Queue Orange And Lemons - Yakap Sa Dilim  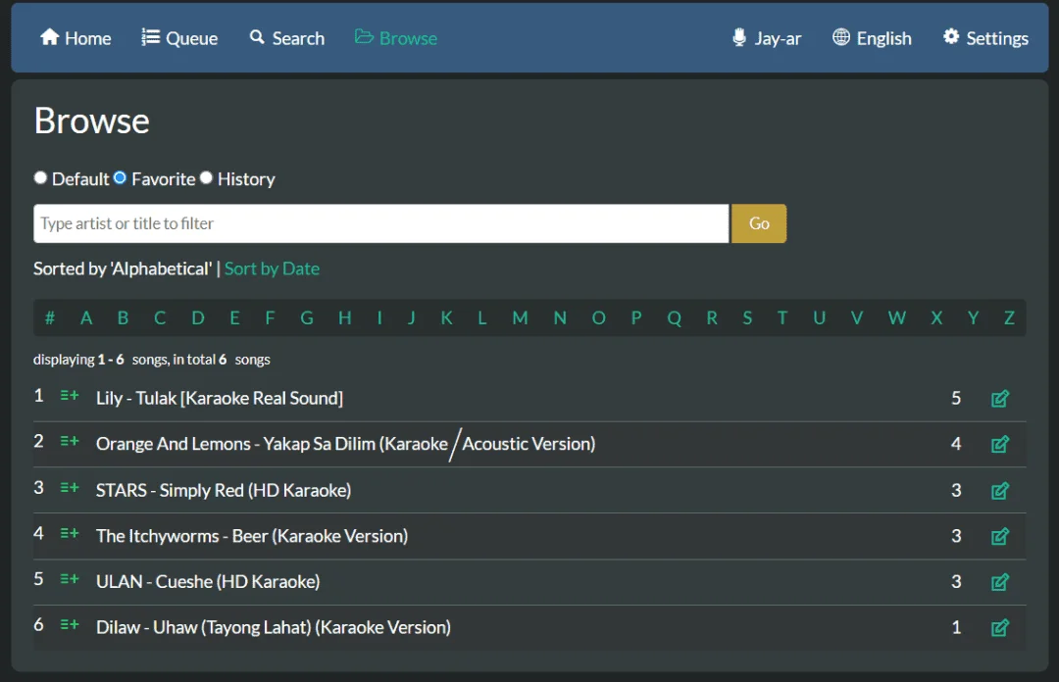[70, 442]
